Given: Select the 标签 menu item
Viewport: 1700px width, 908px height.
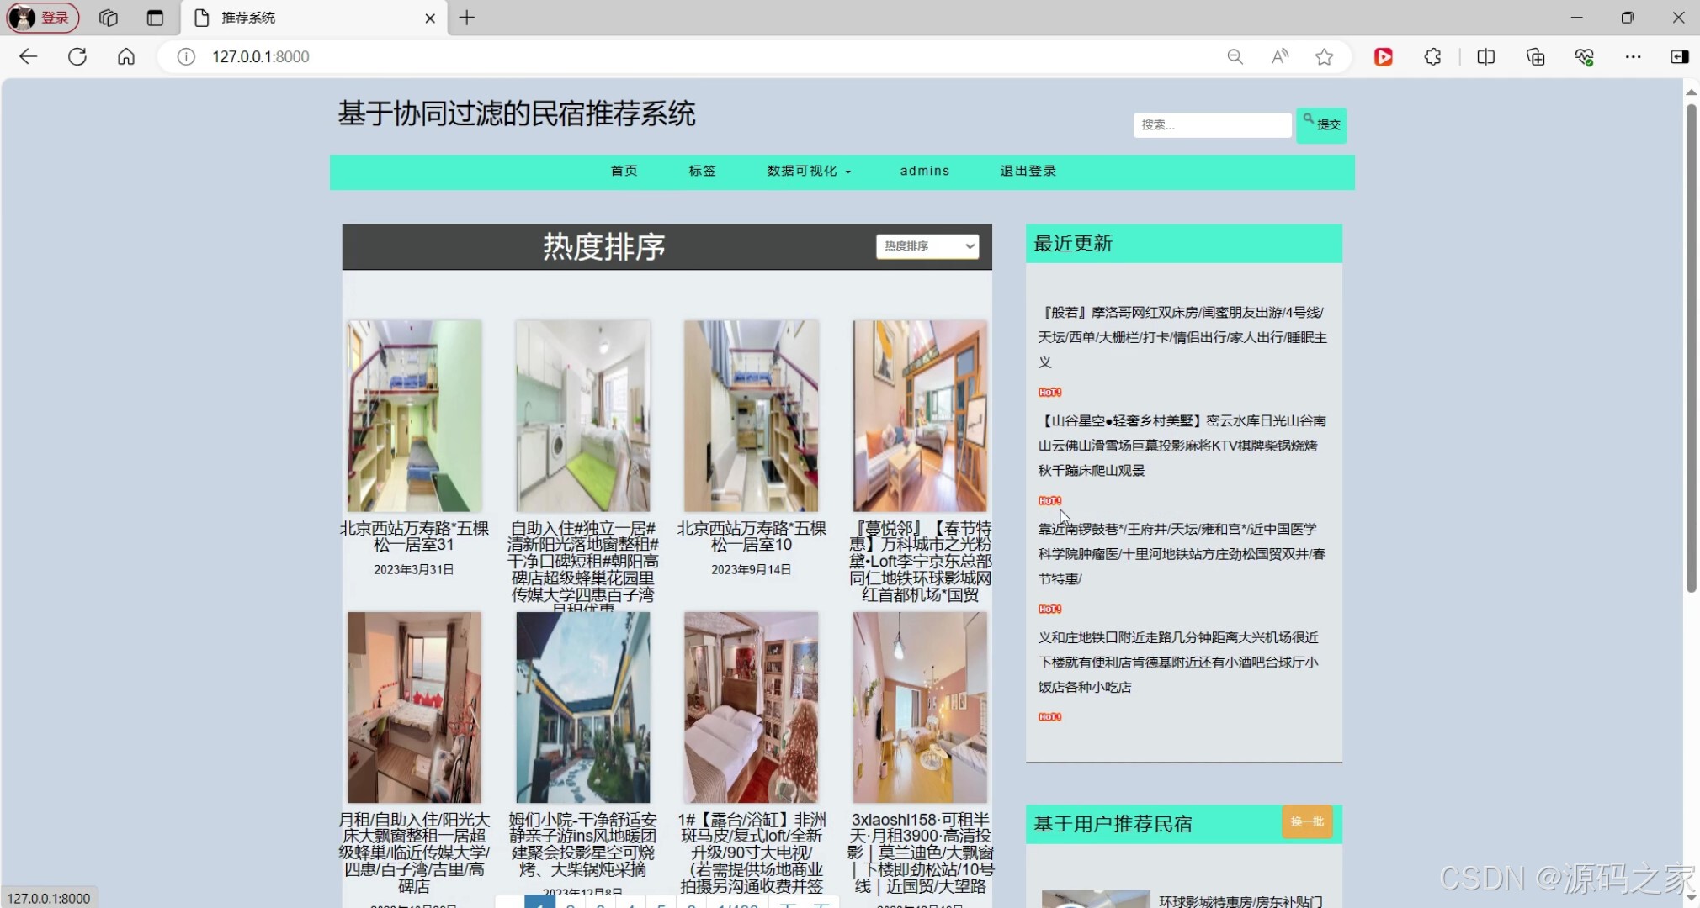Looking at the screenshot, I should pyautogui.click(x=702, y=171).
